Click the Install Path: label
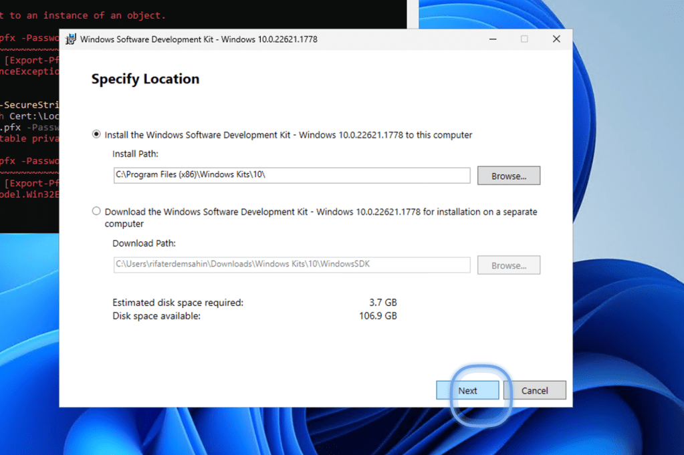 pos(135,154)
